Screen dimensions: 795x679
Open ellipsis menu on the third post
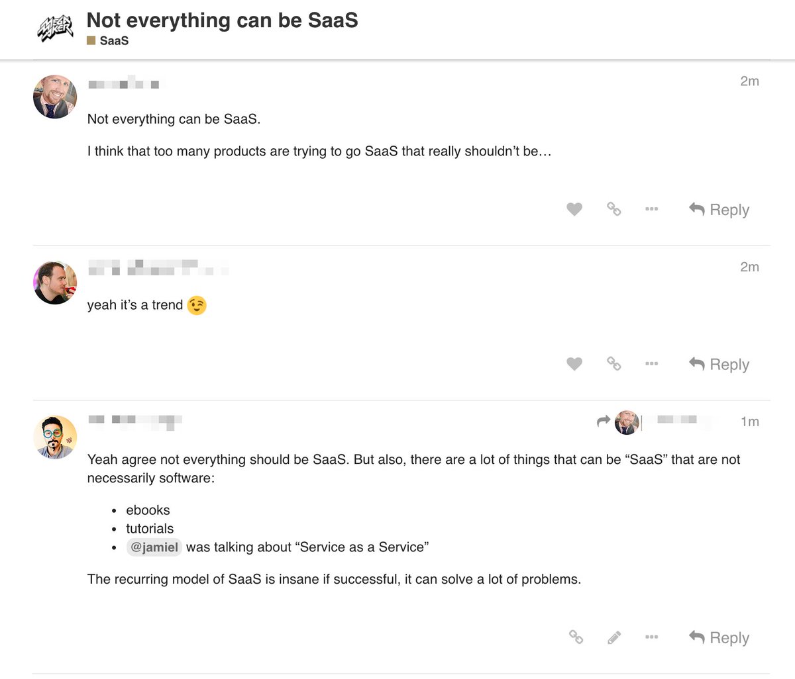(x=651, y=637)
